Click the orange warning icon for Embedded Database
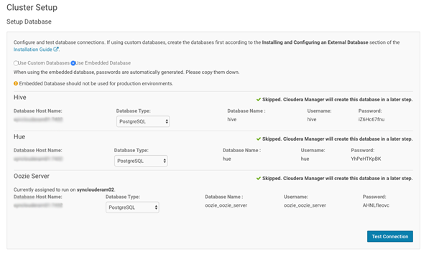This screenshot has height=262, width=434. (16, 83)
